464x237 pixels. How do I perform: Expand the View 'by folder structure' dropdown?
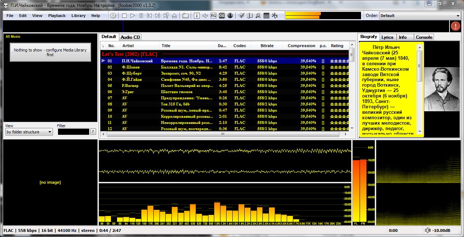coord(29,132)
